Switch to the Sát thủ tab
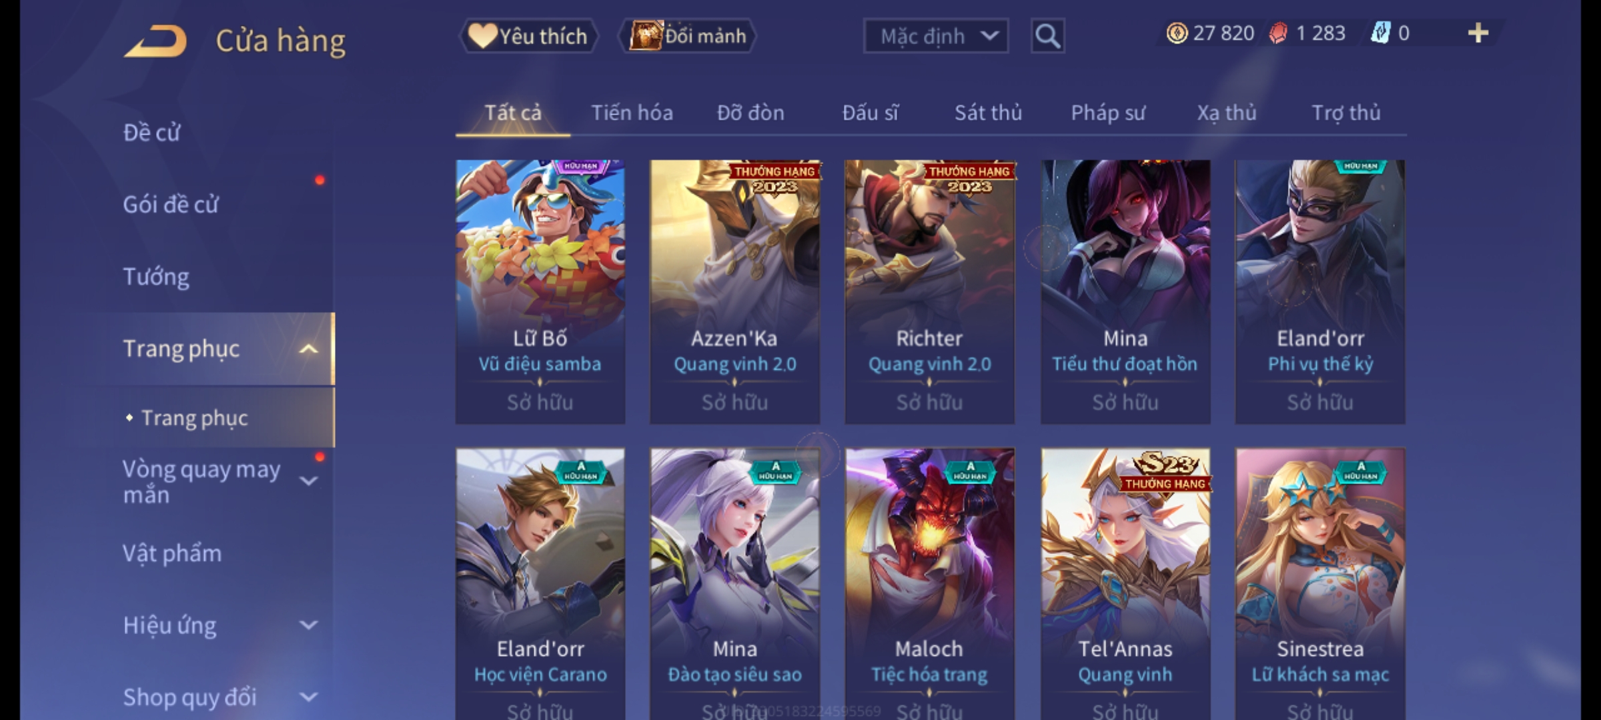Viewport: 1601px width, 720px height. coord(988,113)
